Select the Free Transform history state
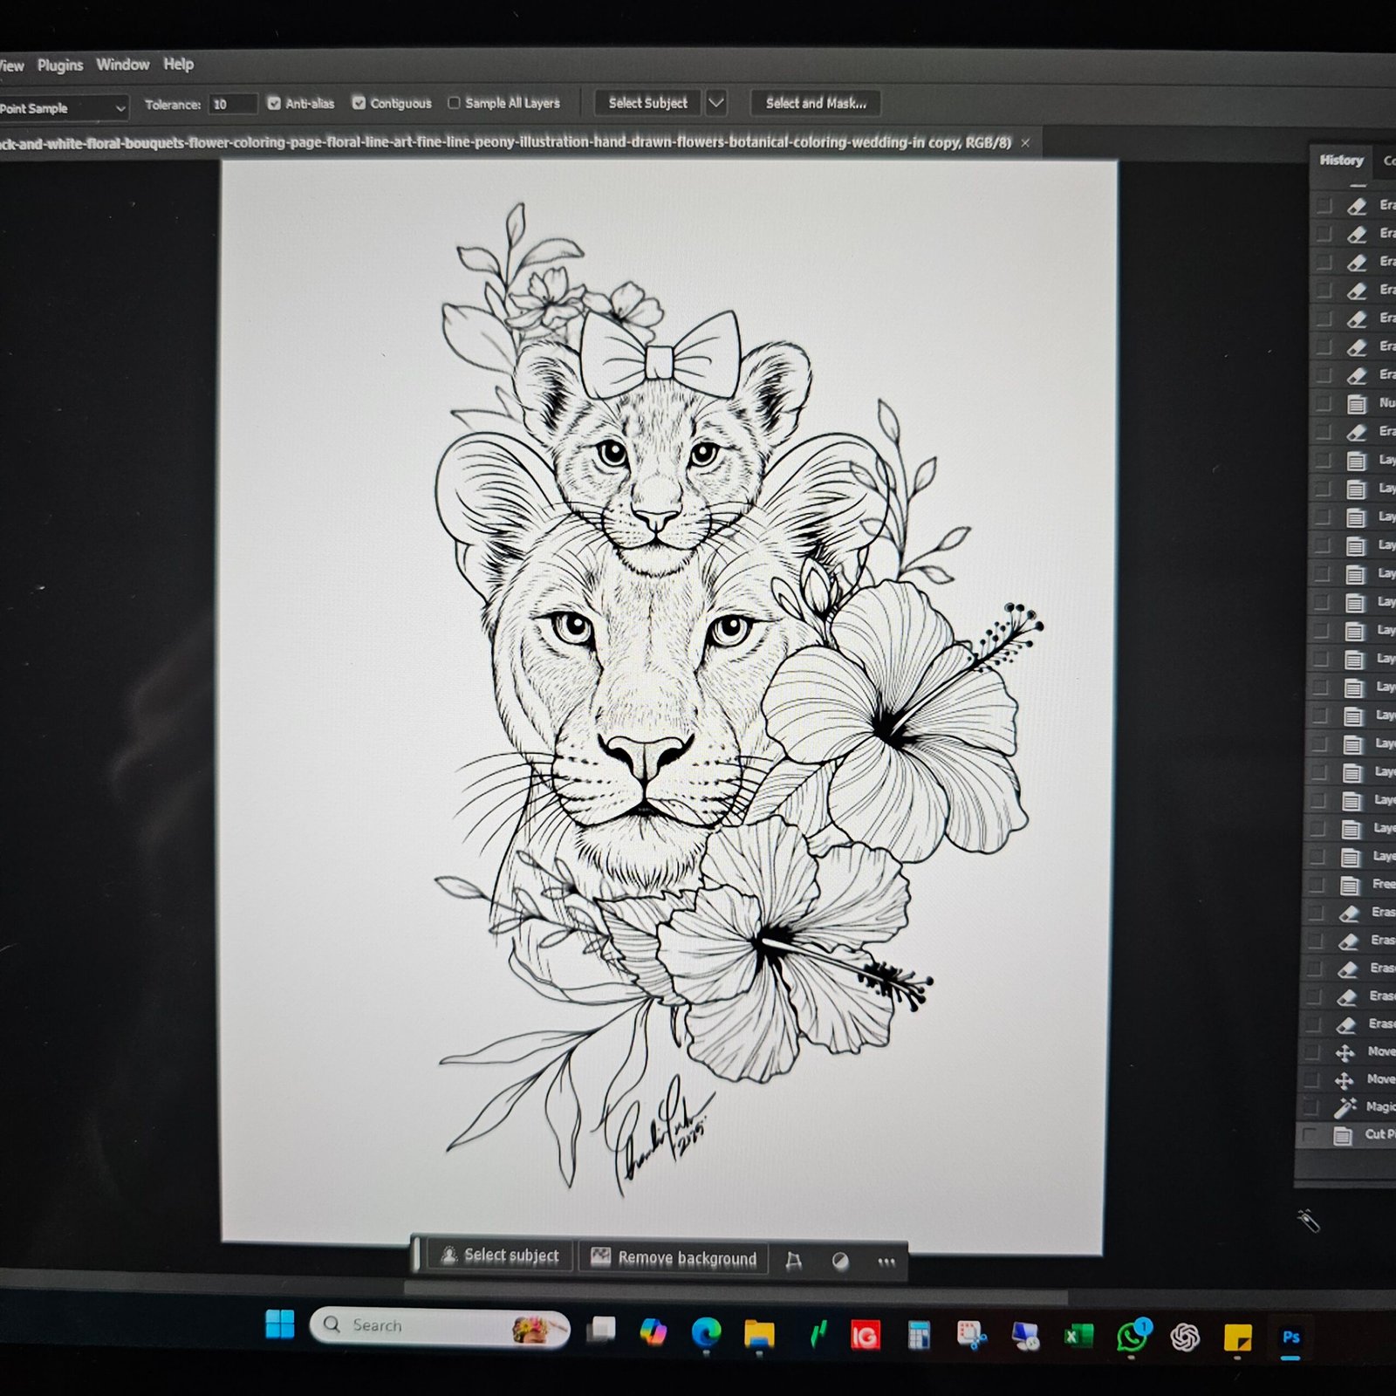This screenshot has height=1396, width=1396. (1380, 884)
